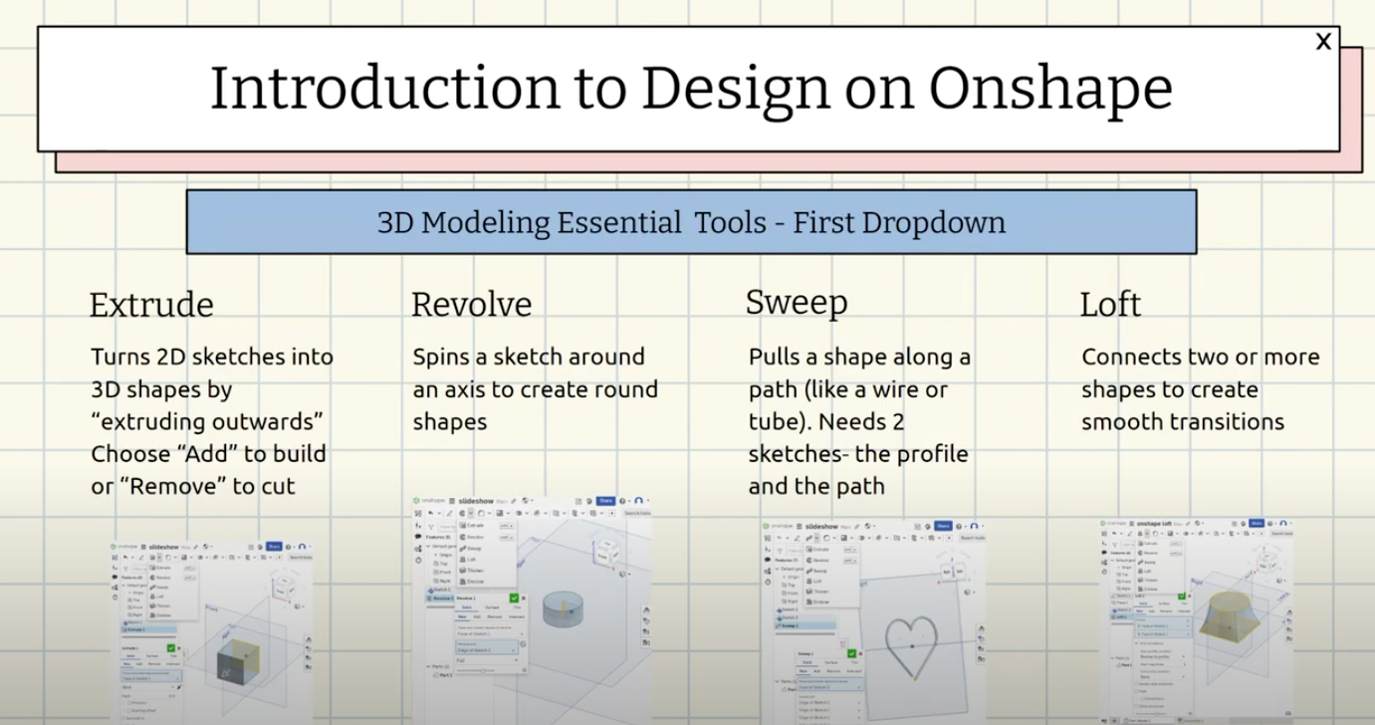Screen dimensions: 1375x725
Task: Click the 'Sweep' heading
Action: [x=797, y=303]
